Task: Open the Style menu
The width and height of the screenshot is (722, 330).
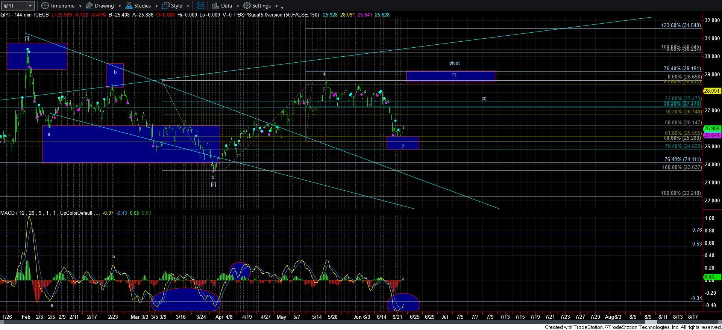Action: (176, 6)
